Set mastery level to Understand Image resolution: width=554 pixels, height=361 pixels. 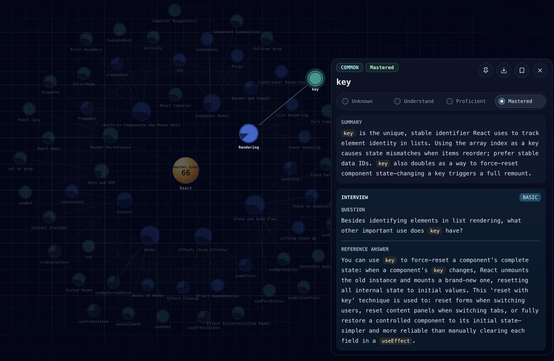point(414,101)
